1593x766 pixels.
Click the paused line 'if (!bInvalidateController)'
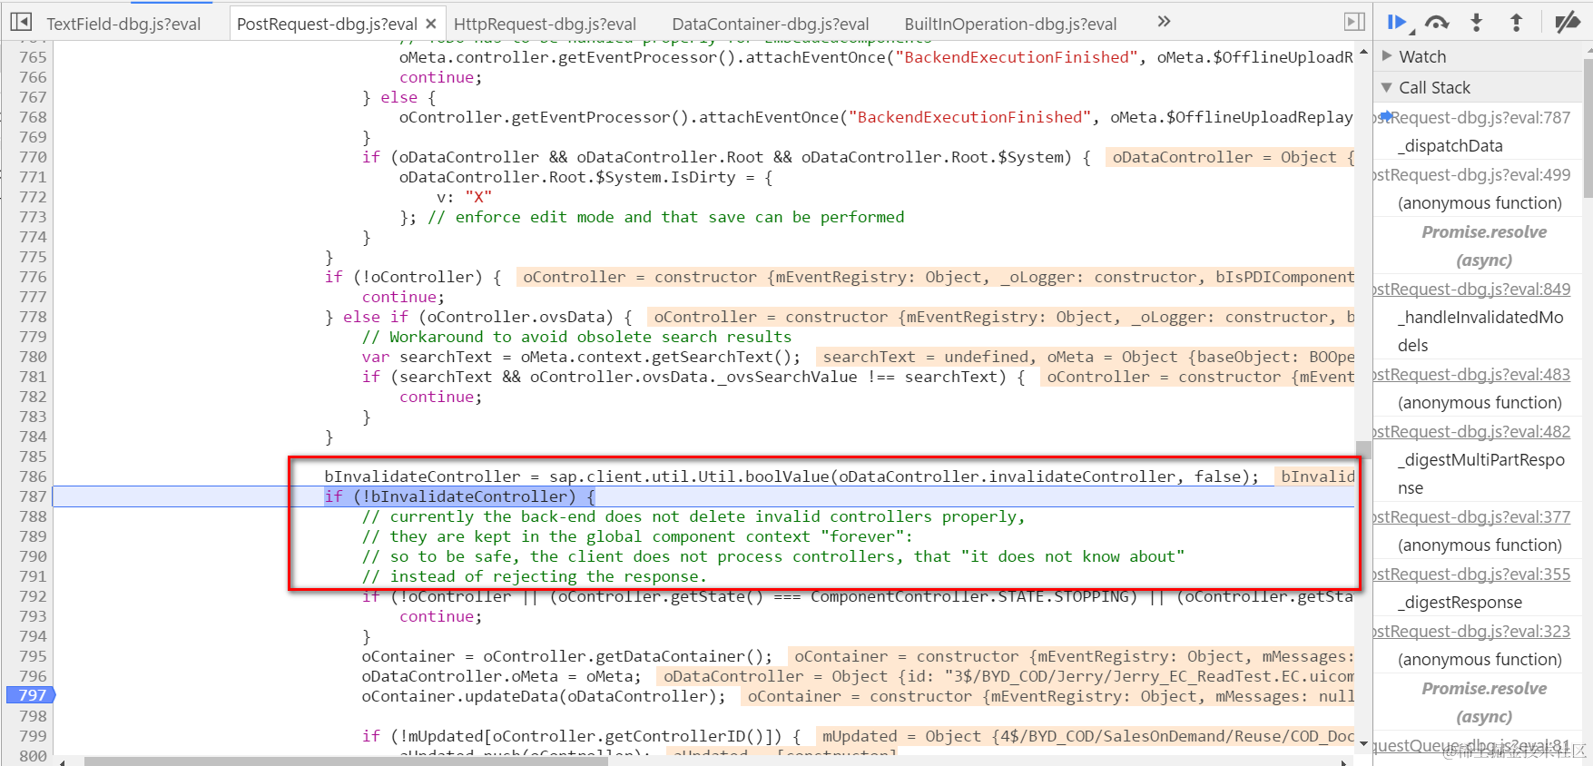[459, 496]
